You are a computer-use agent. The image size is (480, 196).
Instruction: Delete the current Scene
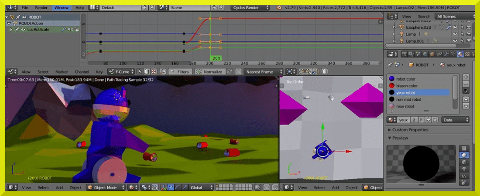click(221, 7)
